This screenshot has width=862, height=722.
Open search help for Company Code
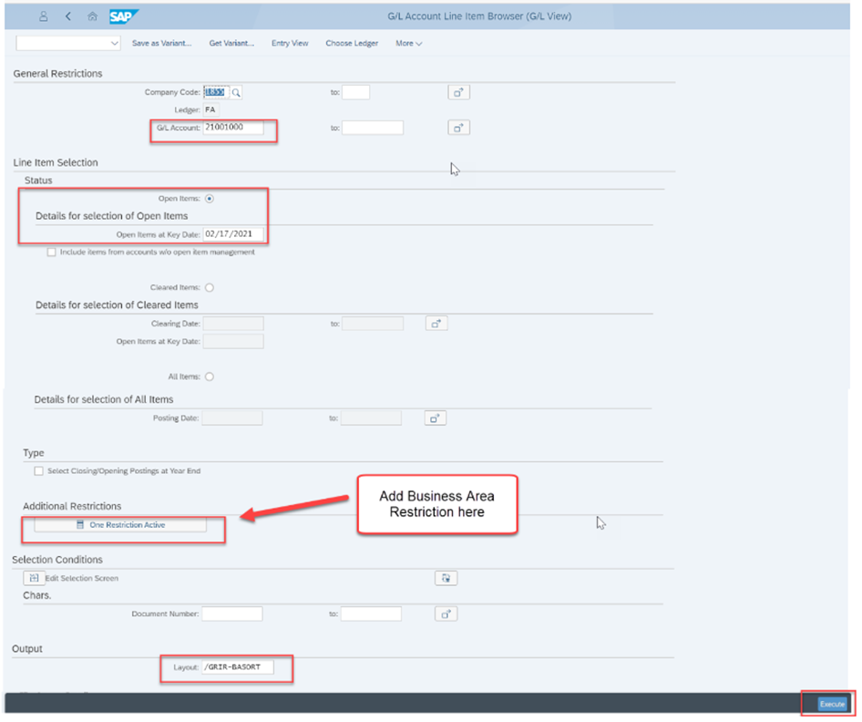237,92
